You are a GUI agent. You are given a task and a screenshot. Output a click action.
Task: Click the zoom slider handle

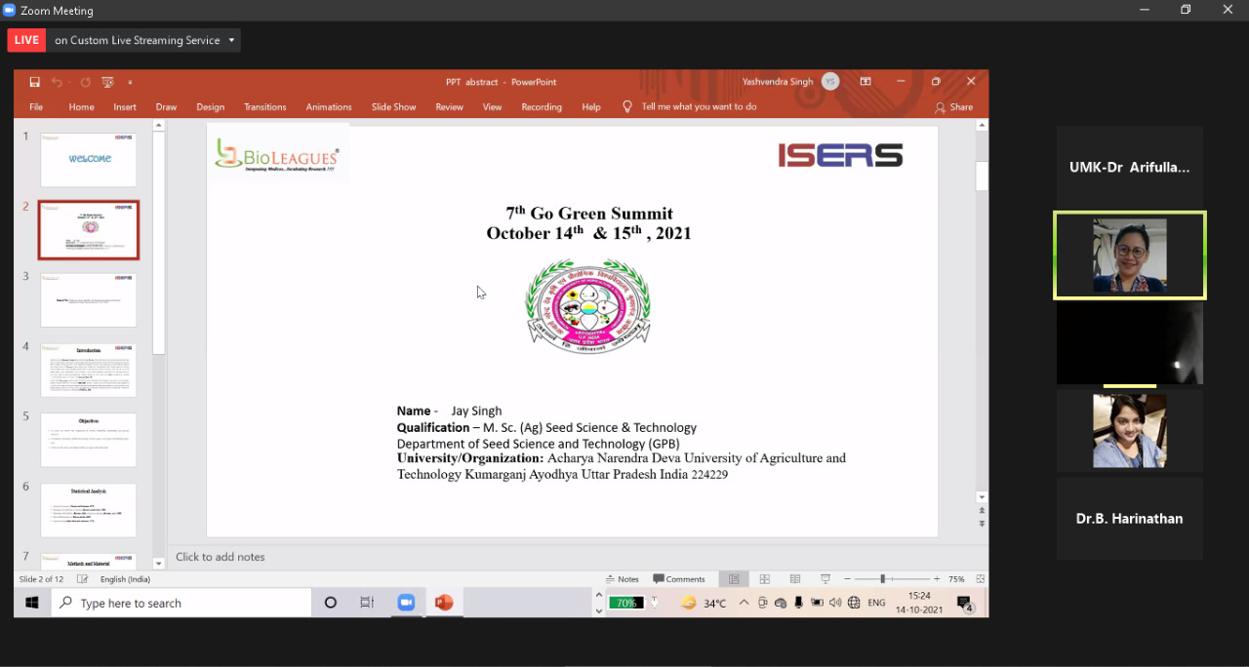(x=882, y=579)
